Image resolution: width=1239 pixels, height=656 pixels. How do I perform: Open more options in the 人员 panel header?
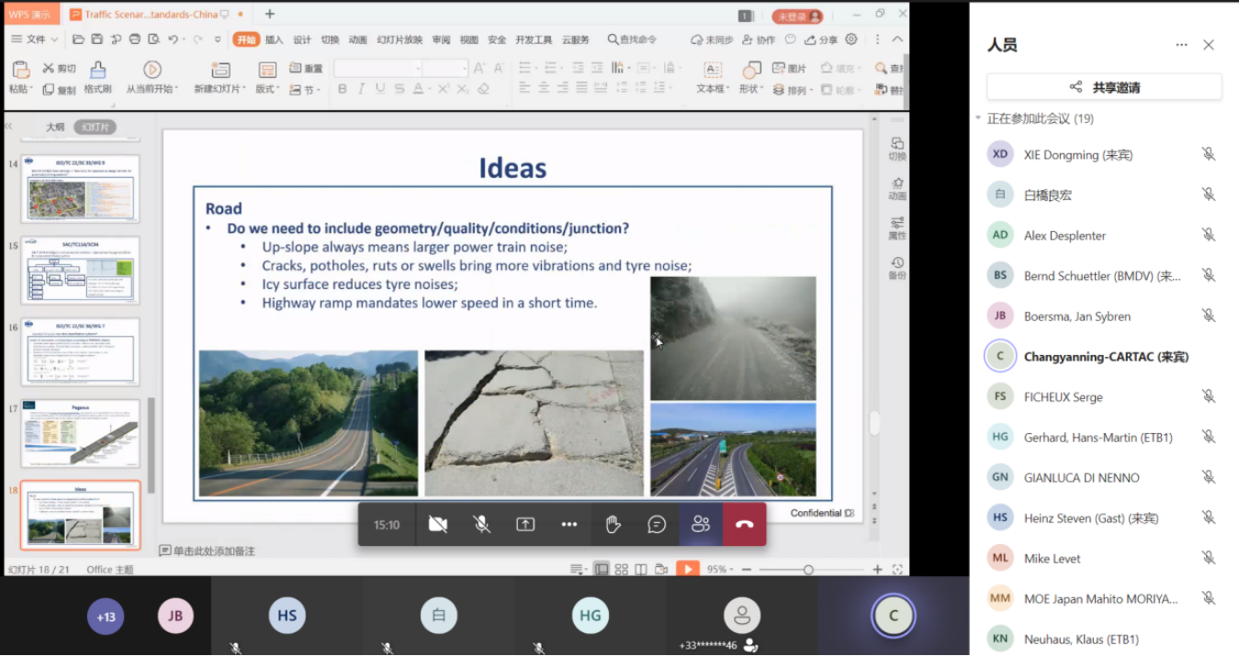[1182, 45]
